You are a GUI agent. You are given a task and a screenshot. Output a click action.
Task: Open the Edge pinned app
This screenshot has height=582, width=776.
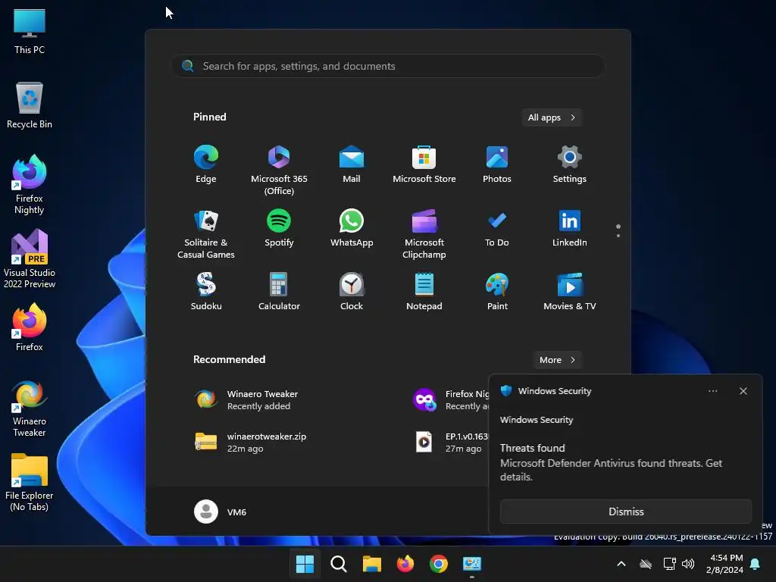click(x=206, y=164)
